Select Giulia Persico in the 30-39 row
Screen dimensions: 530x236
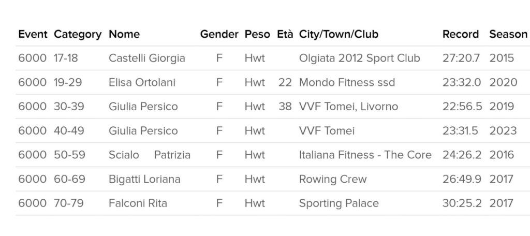(143, 107)
